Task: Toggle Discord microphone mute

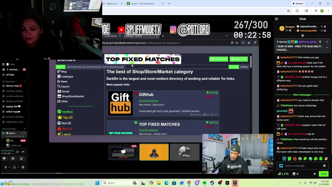Action: pos(5,167)
